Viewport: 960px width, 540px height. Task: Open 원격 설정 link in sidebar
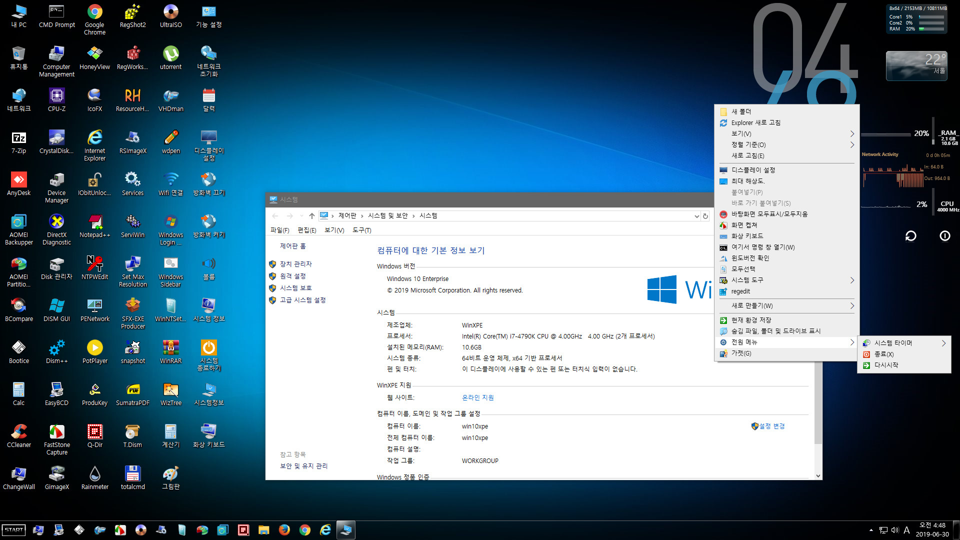(x=292, y=276)
